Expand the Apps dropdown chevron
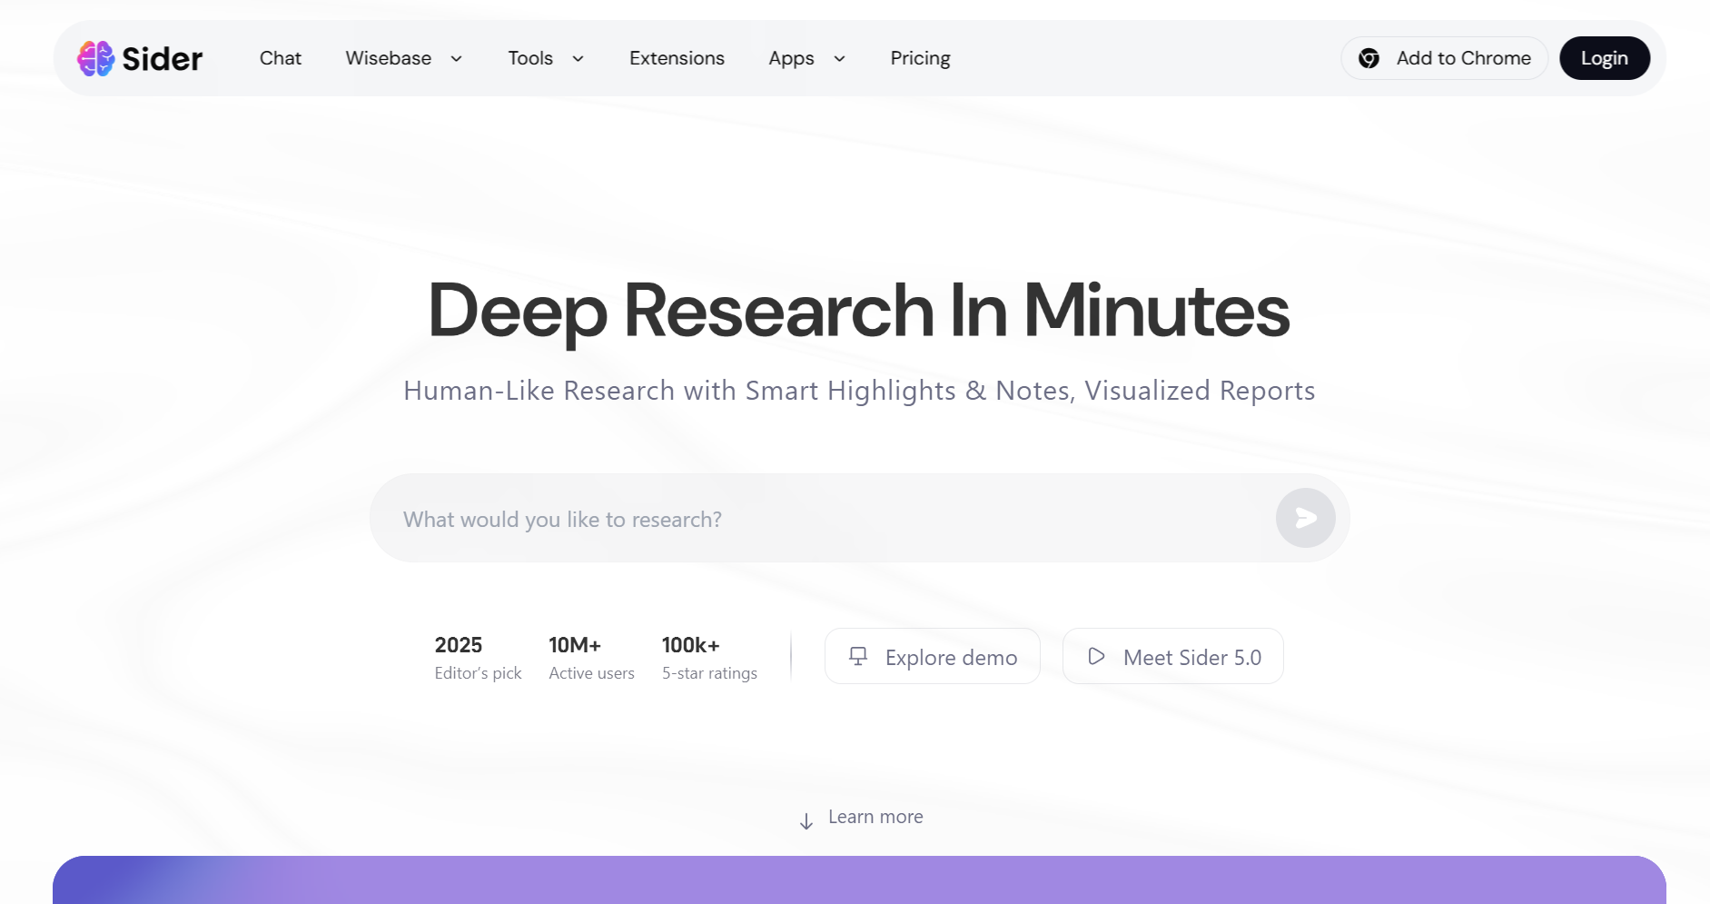 point(839,59)
